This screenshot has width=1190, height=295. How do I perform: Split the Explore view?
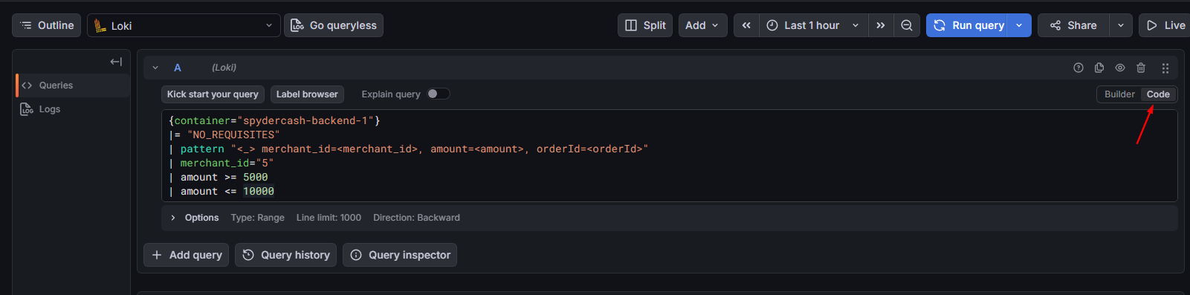[x=645, y=25]
